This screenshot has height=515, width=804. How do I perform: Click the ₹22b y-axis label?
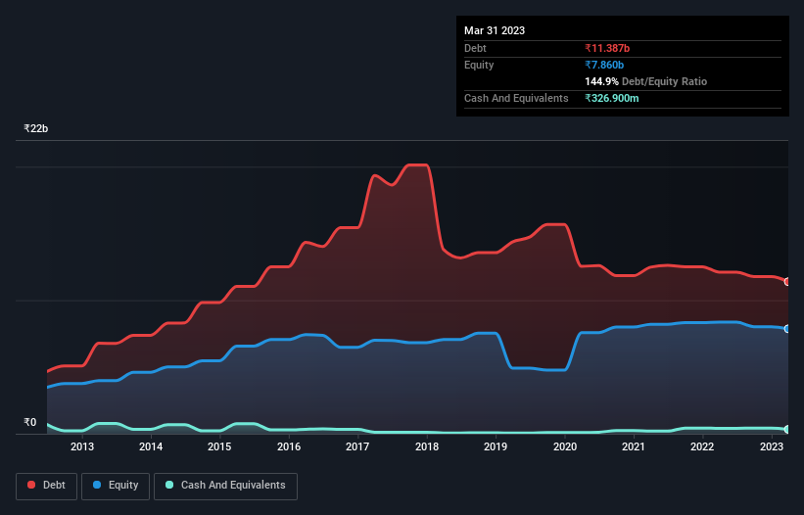pyautogui.click(x=36, y=128)
